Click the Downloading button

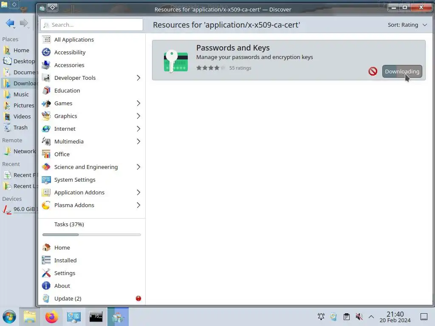[402, 71]
